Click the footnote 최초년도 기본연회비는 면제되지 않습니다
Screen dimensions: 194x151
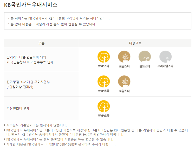coord(36,125)
